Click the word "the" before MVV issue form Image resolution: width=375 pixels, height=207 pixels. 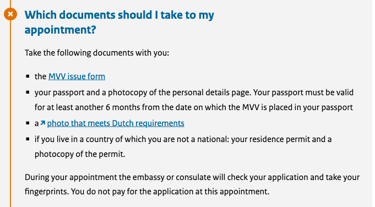tap(40, 77)
